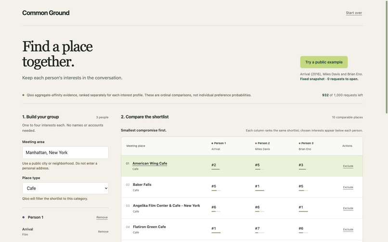Exclude Flatiron Green Cafe from shortlist
This screenshot has height=242, width=388.
click(348, 230)
